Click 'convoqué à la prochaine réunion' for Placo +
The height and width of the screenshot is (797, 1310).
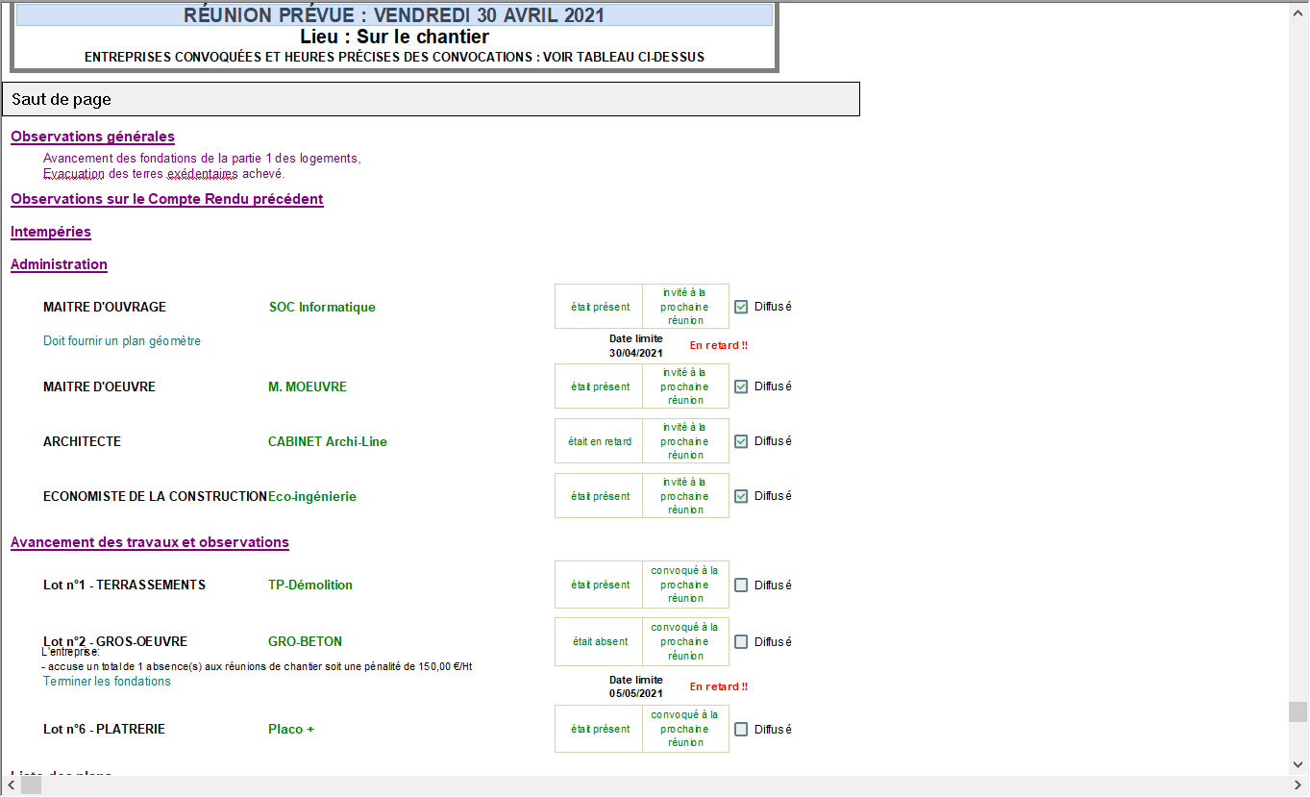[x=685, y=729]
